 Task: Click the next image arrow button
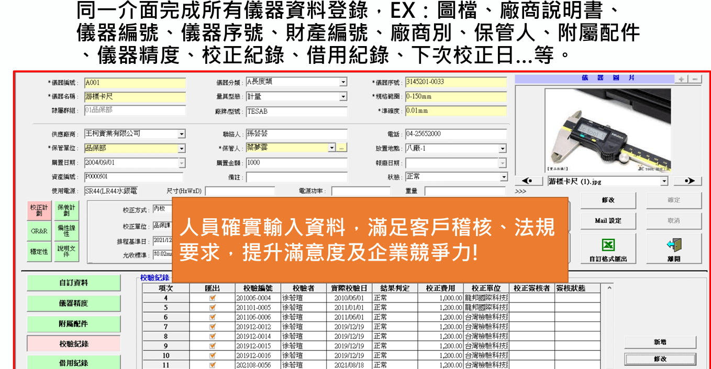[687, 181]
